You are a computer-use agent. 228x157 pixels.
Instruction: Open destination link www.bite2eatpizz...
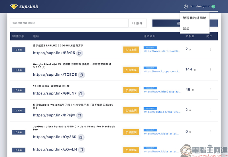(x=162, y=92)
